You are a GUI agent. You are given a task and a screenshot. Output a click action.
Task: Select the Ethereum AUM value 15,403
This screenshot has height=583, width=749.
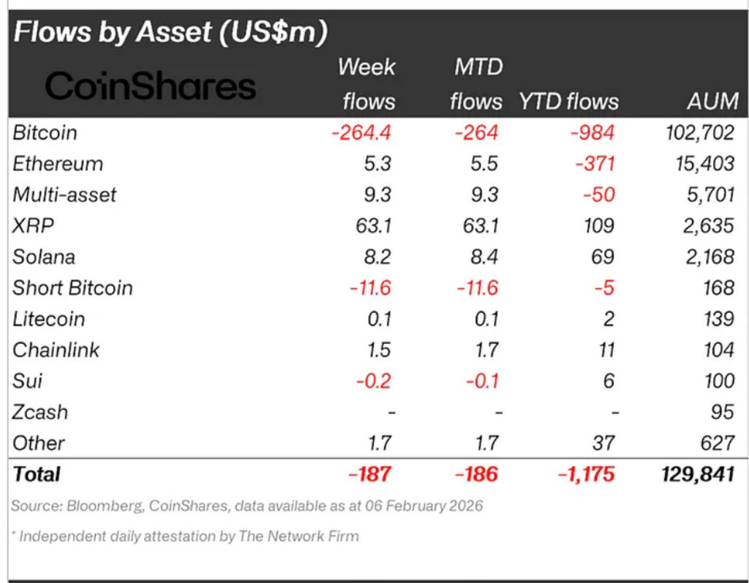pos(701,163)
